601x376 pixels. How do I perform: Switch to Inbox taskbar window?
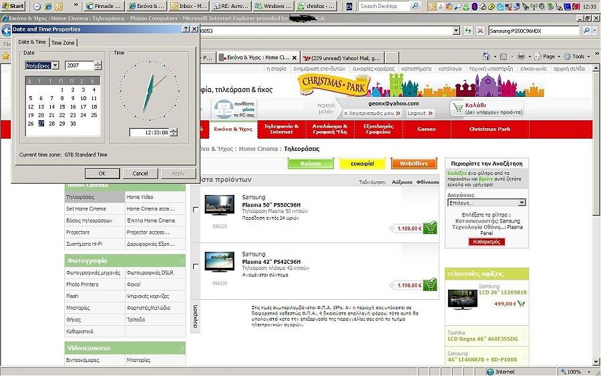188,6
